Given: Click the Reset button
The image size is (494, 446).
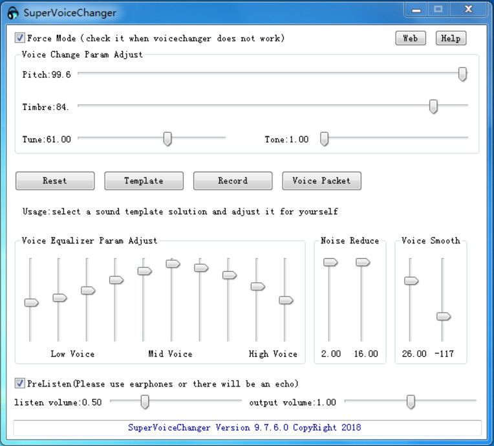Looking at the screenshot, I should point(55,181).
